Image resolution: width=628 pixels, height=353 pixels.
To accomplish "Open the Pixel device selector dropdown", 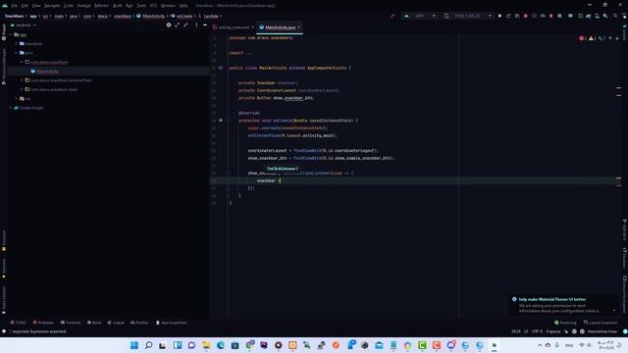I will (x=468, y=16).
